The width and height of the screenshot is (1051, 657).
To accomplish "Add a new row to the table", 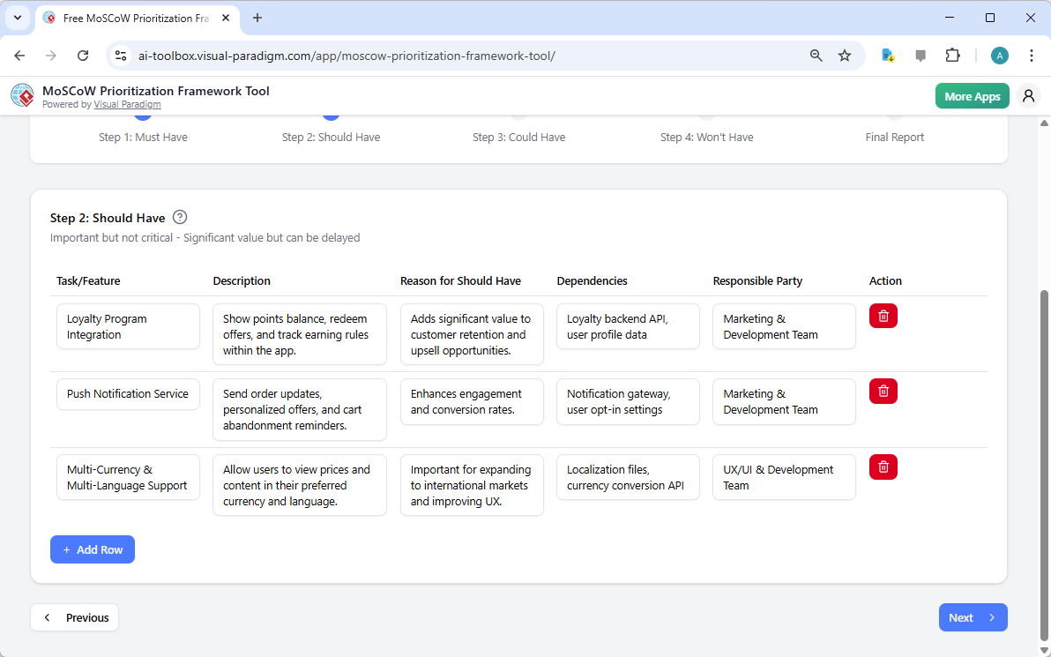I will point(92,549).
